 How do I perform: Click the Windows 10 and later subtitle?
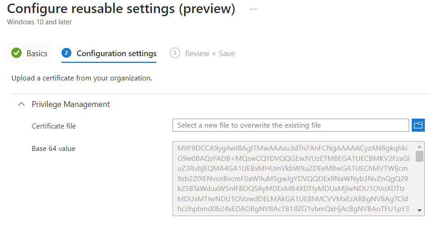click(x=39, y=22)
